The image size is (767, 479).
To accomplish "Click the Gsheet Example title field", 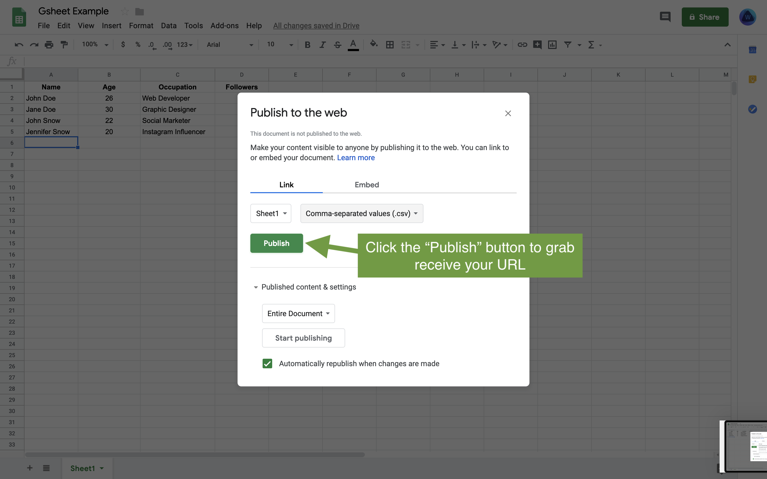I will click(73, 11).
